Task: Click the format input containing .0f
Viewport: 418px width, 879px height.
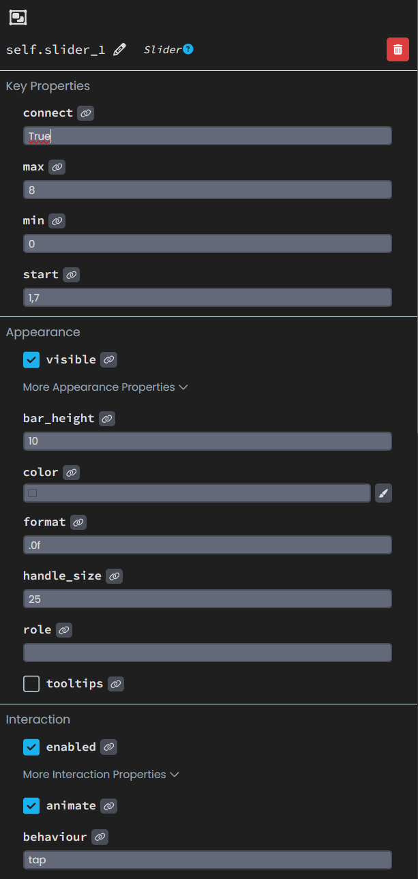Action: 207,544
